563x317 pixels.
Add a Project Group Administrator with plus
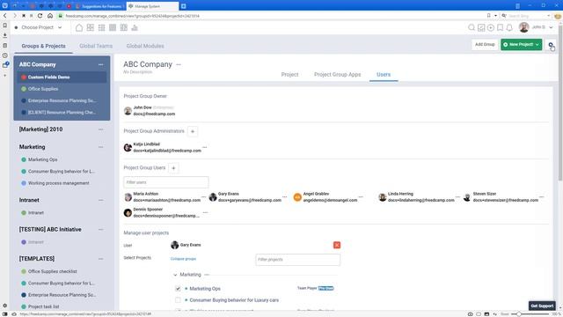(193, 131)
